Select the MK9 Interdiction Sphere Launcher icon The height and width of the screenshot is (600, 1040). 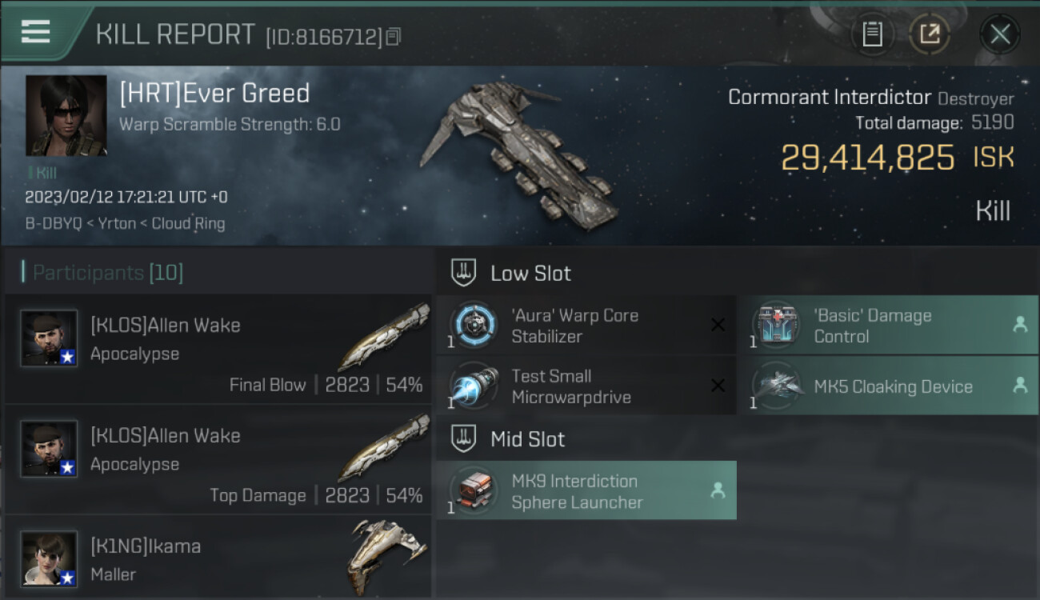click(474, 490)
